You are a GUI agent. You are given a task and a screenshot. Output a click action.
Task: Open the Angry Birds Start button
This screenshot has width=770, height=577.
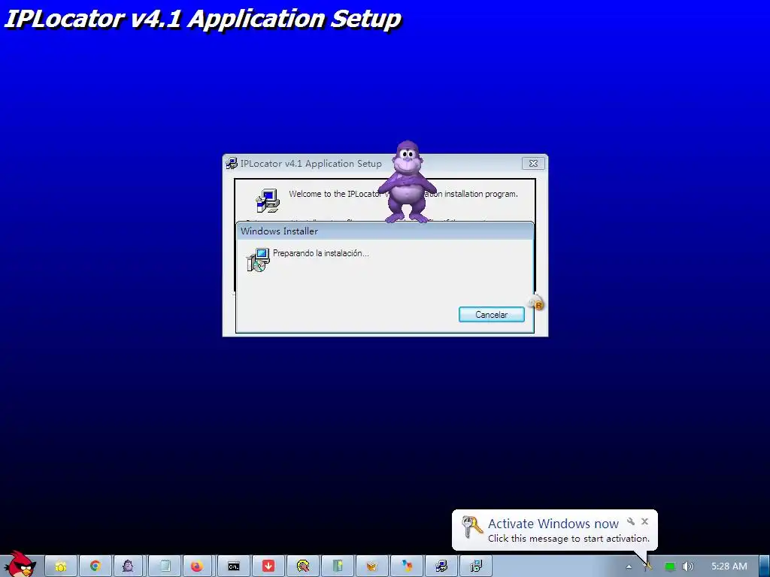[x=20, y=564]
